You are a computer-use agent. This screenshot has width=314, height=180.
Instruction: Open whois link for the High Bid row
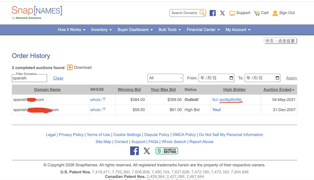click(95, 110)
